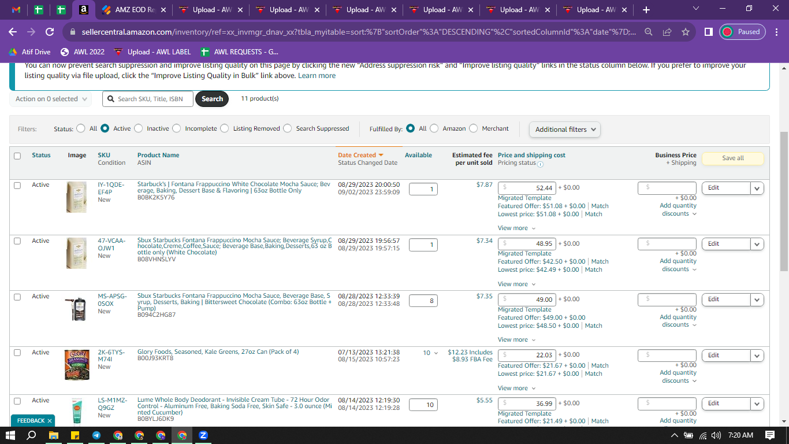789x444 pixels.
Task: Click the battery tray icon
Action: pyautogui.click(x=688, y=435)
